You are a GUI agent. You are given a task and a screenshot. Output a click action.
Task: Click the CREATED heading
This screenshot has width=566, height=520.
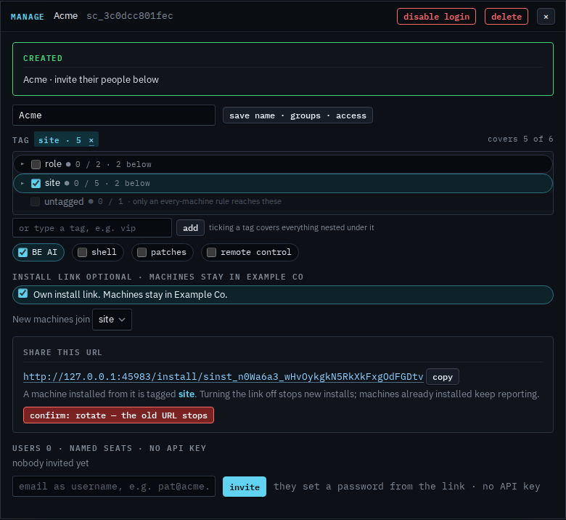43,58
